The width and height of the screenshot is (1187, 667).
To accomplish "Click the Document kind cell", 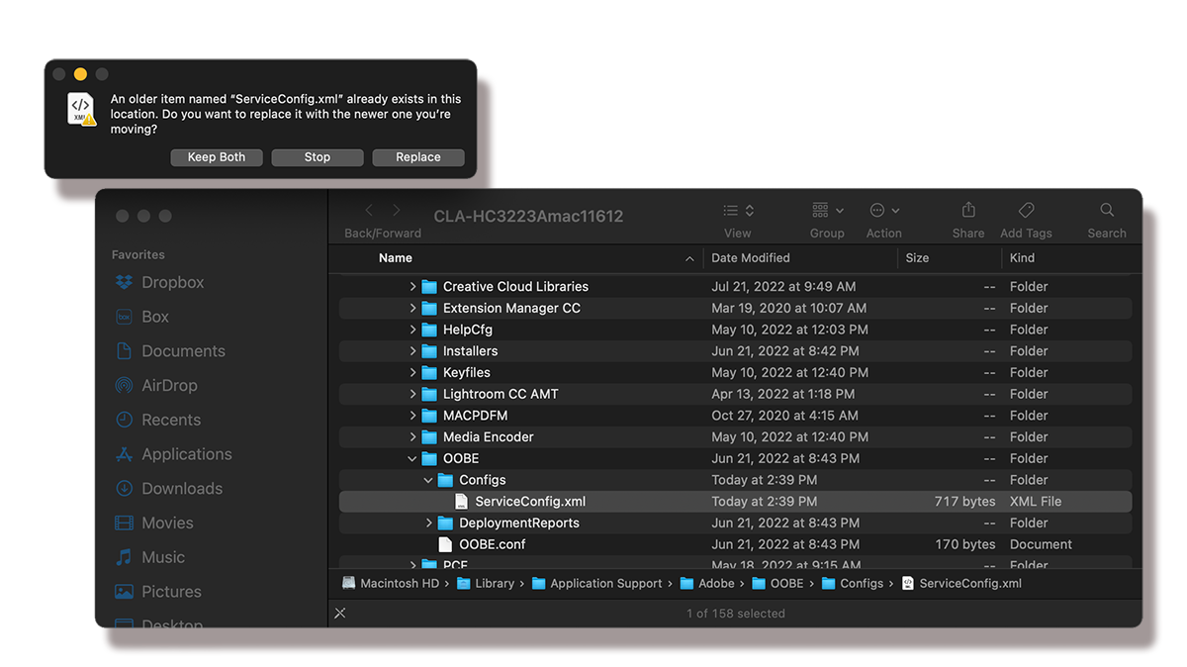I will point(1041,544).
